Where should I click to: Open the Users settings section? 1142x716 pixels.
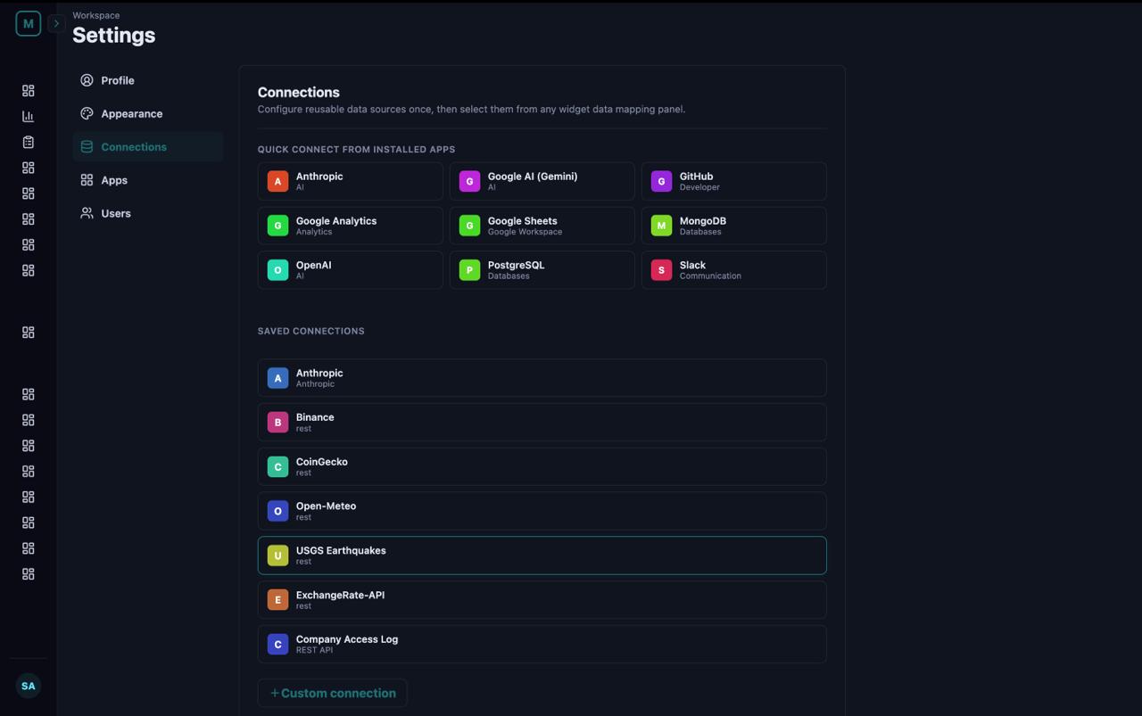click(148, 213)
